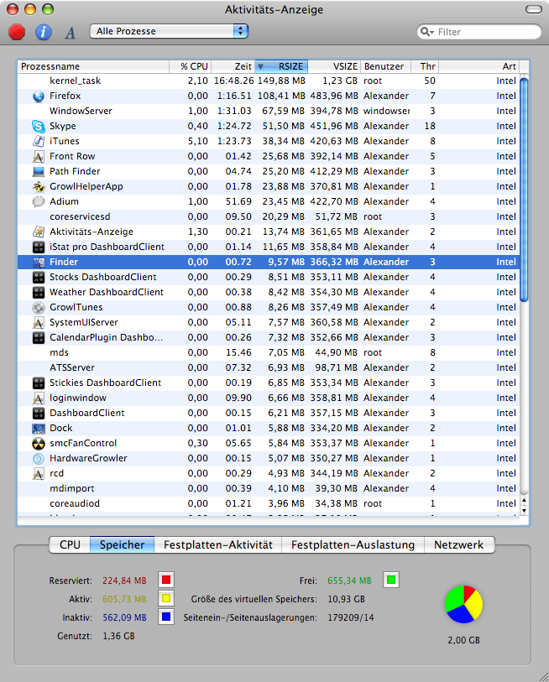Click the yellow Aktiv color swatch
Viewport: 549px width, 682px height.
point(166,598)
